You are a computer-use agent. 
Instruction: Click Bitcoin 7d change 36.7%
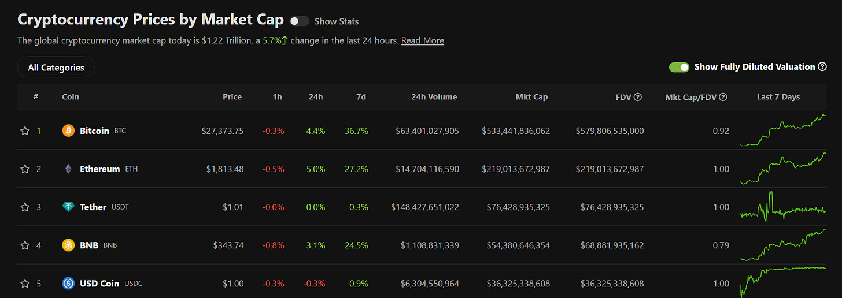click(x=356, y=131)
